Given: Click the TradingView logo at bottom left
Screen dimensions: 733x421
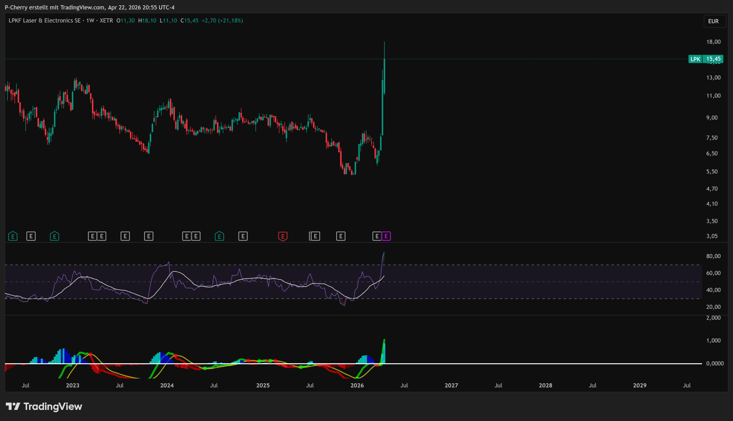Looking at the screenshot, I should [x=44, y=406].
